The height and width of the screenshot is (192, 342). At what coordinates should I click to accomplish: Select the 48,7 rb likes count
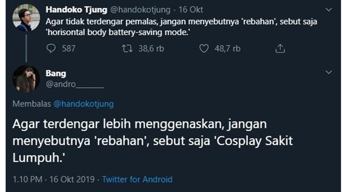pos(228,48)
